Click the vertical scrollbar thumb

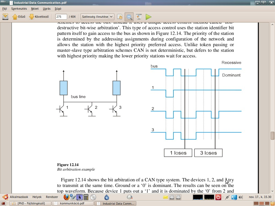coord(272,136)
